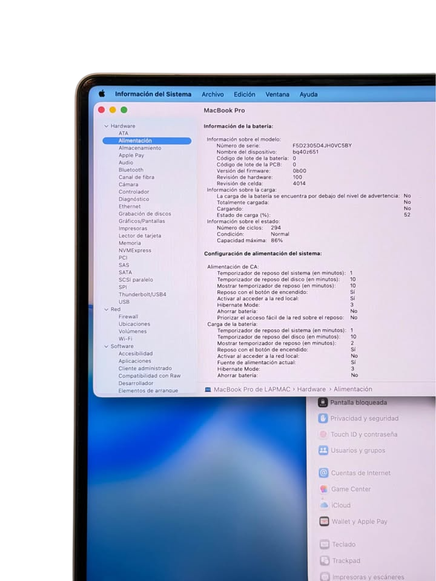Screen dimensions: 436x581
Task: Click Game Center colorful icon
Action: pyautogui.click(x=323, y=489)
